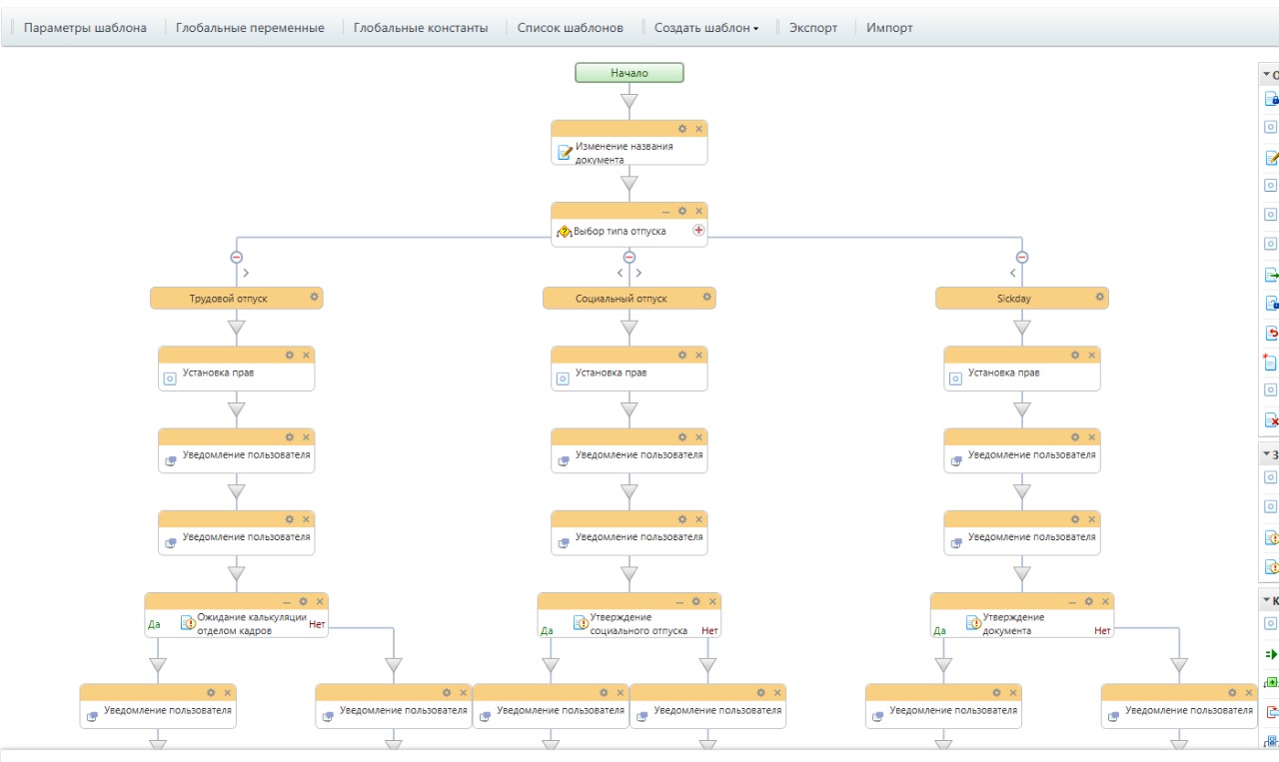
Task: Open settings gear of 'Изменение названия документа' block
Action: click(682, 129)
